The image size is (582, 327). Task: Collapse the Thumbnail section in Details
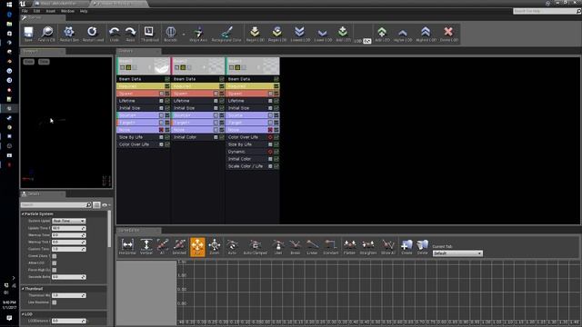click(x=23, y=289)
